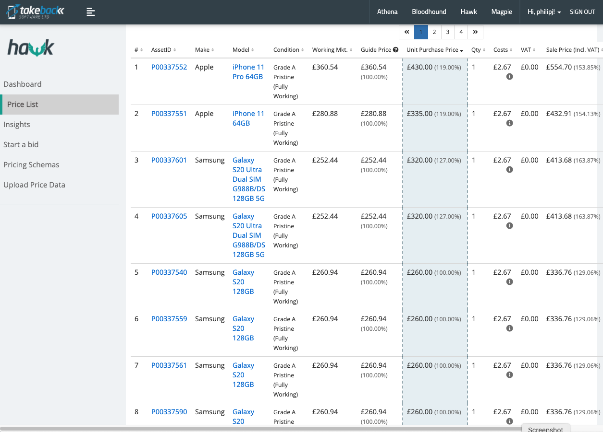603x432 pixels.
Task: Sort by the # column
Action: pos(139,50)
